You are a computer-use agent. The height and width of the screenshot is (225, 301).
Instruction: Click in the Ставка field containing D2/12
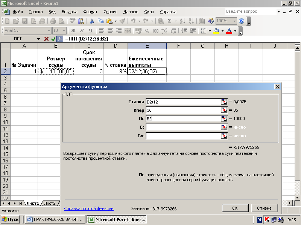pyautogui.click(x=184, y=102)
